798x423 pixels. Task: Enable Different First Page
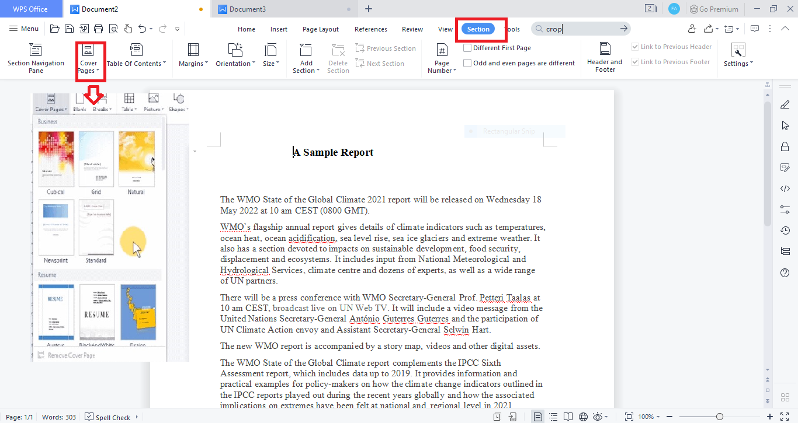[466, 49]
